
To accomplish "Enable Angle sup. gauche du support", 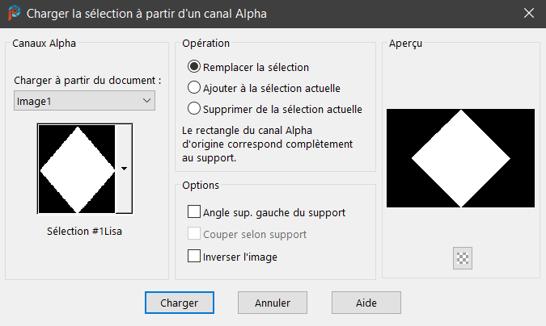I will [x=194, y=212].
